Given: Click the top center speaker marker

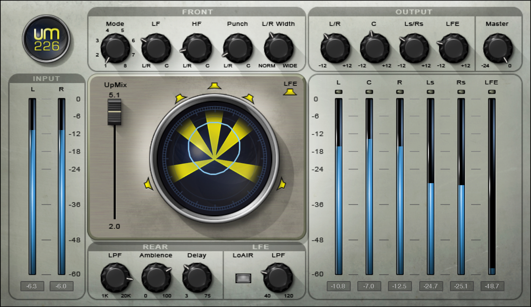Looking at the screenshot, I should (x=214, y=86).
